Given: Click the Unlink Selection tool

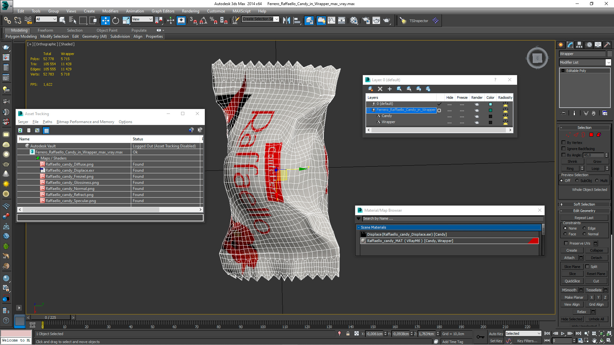Looking at the screenshot, I should pyautogui.click(x=18, y=20).
